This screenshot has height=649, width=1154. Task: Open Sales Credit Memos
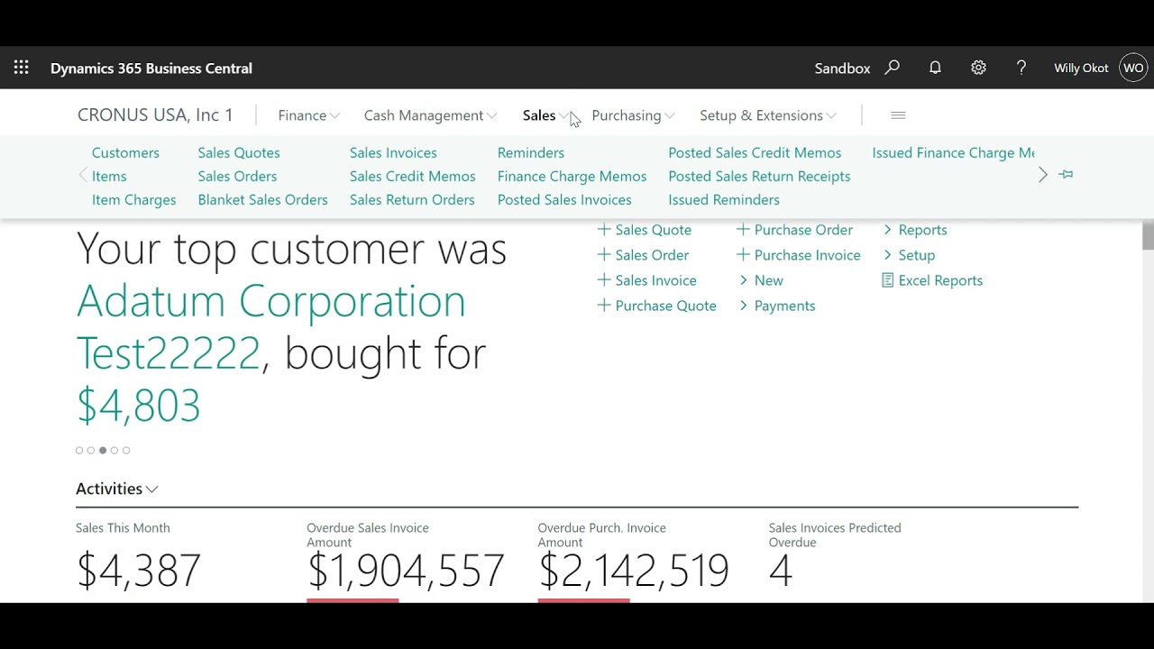pos(412,176)
